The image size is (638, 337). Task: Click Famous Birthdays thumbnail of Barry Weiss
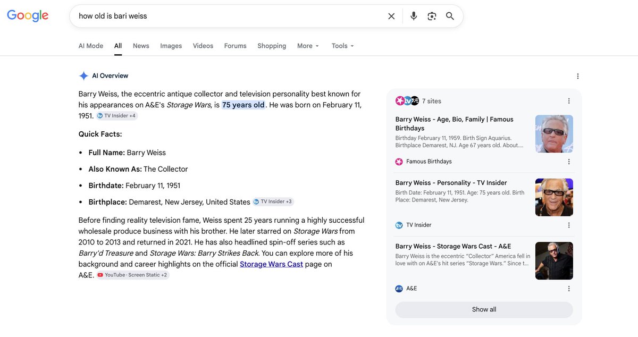coord(554,134)
